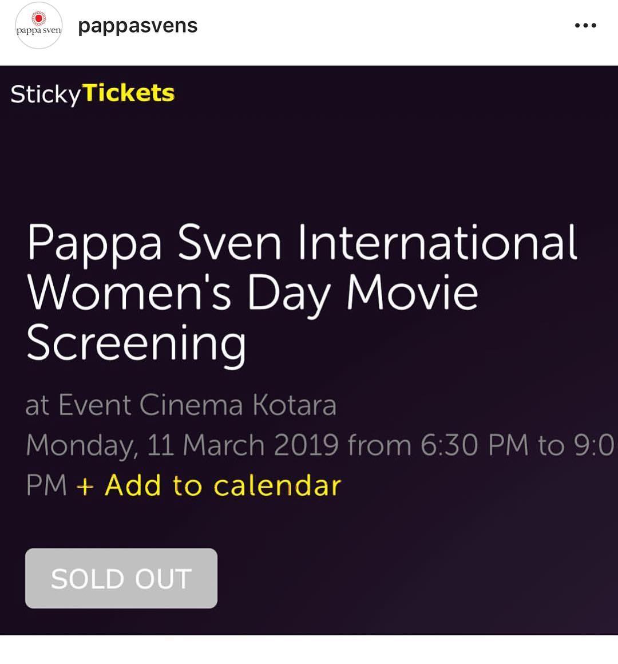Tap the dark purple area below SOLD OUT
618x664 pixels.
(309, 622)
